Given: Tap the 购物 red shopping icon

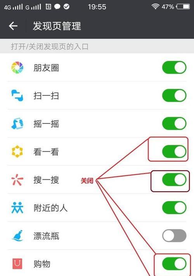Looking at the screenshot, I should click(x=17, y=264).
